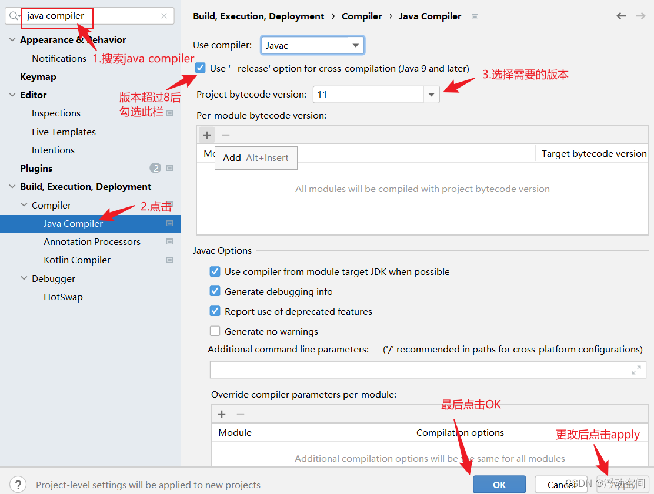654x494 pixels.
Task: Click Build, Execution, Deployment tree label
Action: pos(85,187)
